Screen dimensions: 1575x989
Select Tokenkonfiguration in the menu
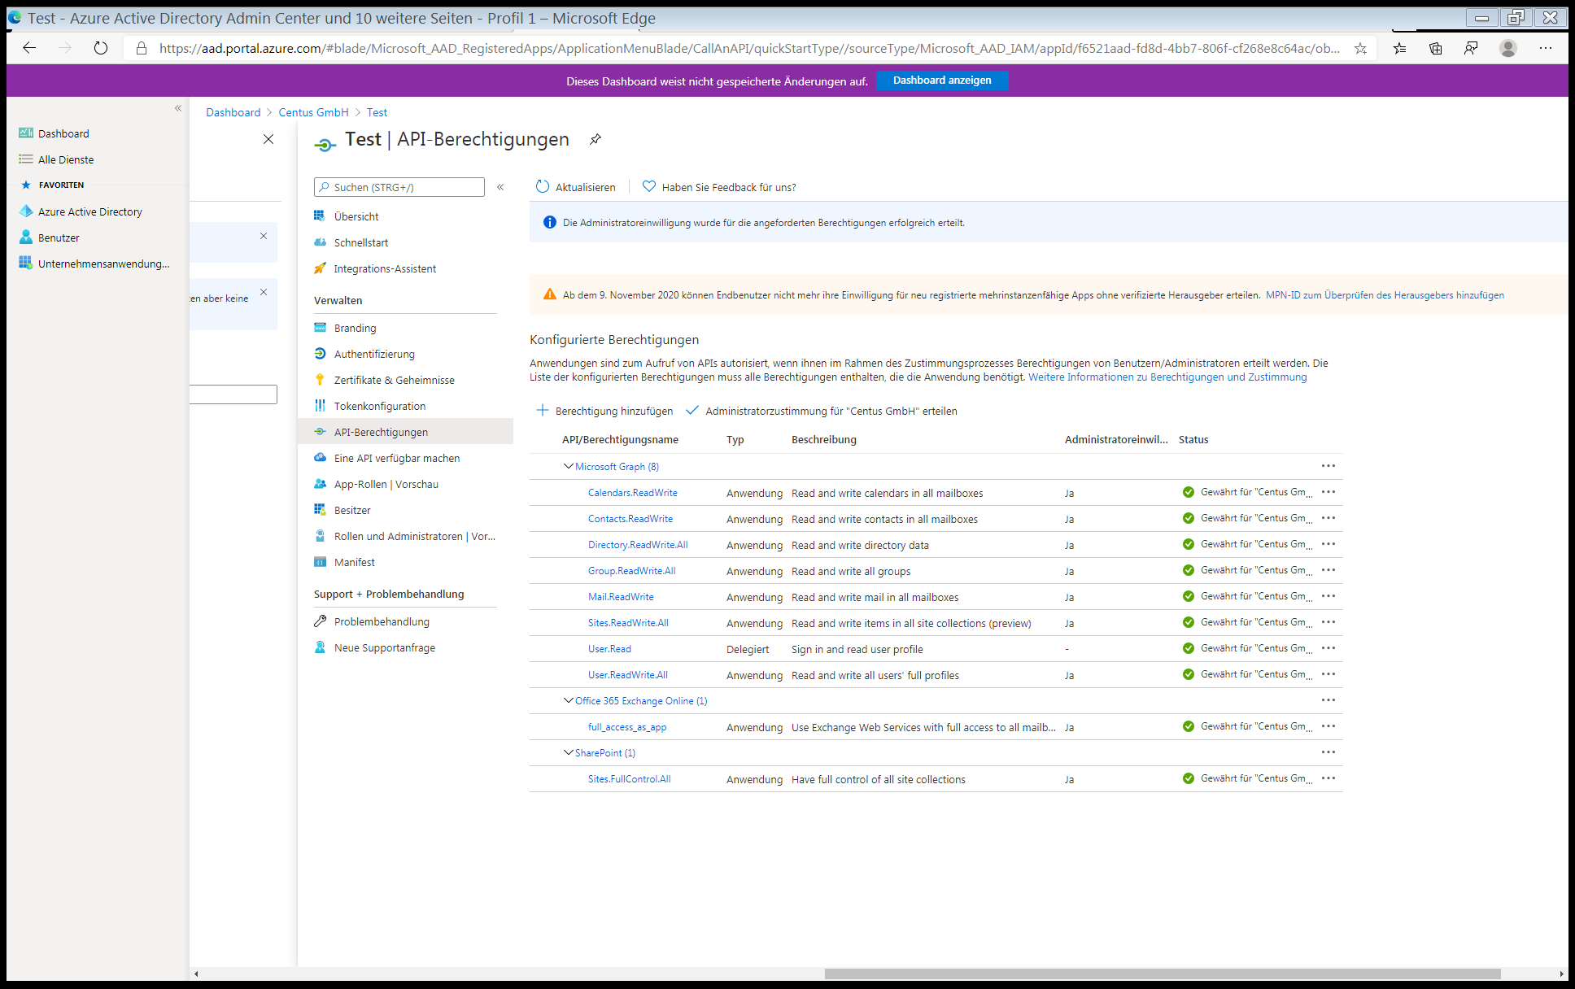click(x=379, y=406)
